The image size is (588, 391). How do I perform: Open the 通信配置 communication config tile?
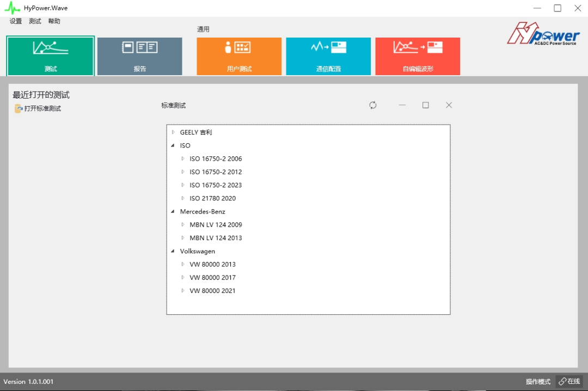click(x=328, y=56)
